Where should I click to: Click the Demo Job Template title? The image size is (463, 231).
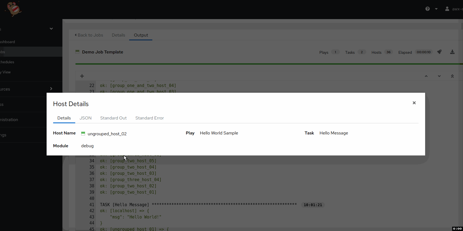(102, 52)
